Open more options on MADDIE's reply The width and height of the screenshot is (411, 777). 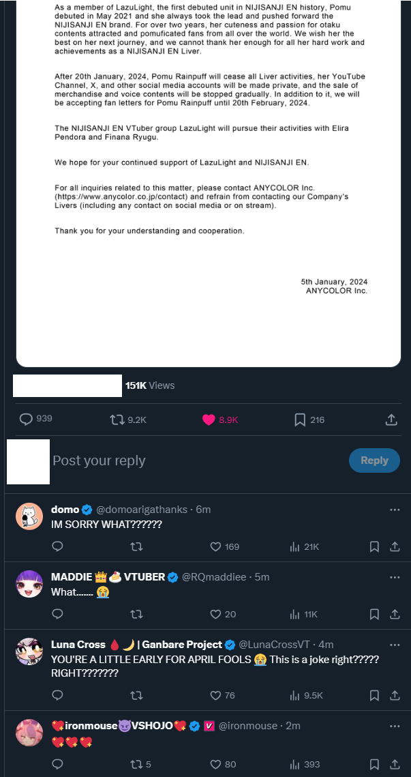(x=395, y=577)
